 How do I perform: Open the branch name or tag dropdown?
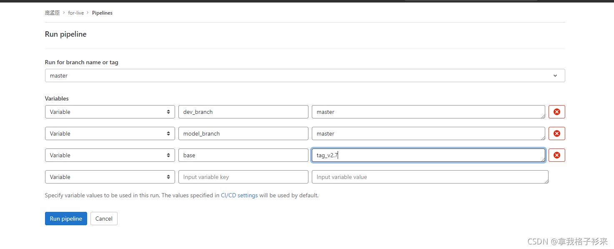click(x=305, y=75)
